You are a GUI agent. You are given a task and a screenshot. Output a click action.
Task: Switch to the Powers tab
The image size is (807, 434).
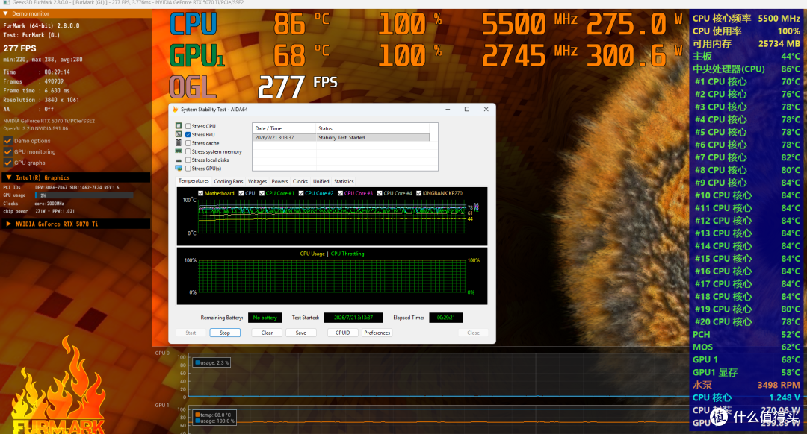(x=279, y=181)
